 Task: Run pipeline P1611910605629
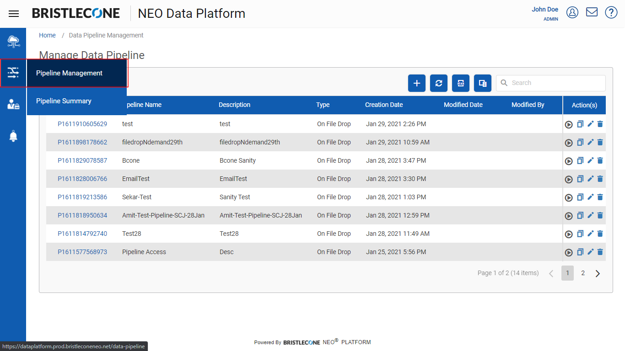tap(569, 124)
